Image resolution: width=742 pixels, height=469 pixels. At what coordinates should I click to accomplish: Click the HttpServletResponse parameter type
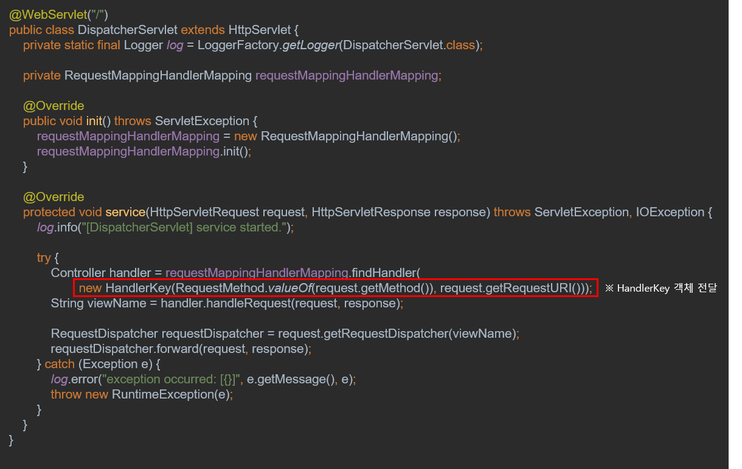pos(371,212)
